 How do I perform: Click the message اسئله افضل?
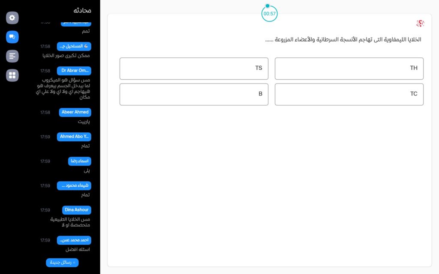pos(78,250)
